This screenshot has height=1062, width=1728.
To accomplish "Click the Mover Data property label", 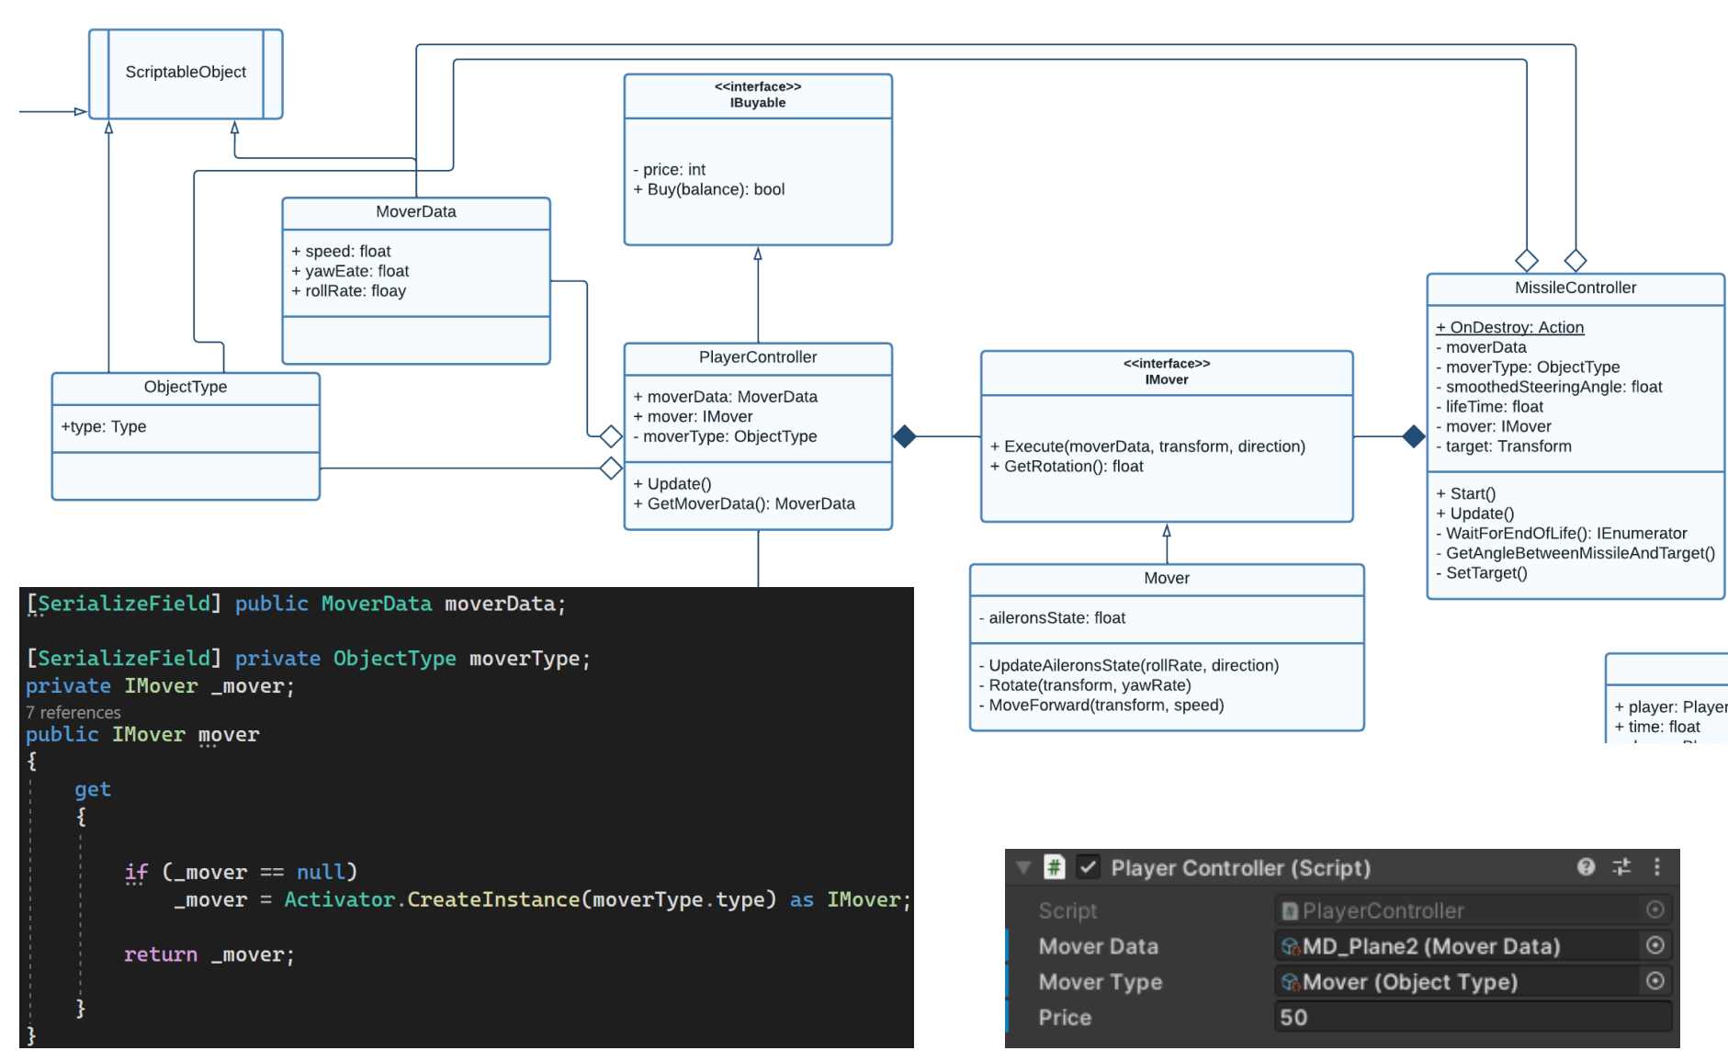I will (1098, 946).
